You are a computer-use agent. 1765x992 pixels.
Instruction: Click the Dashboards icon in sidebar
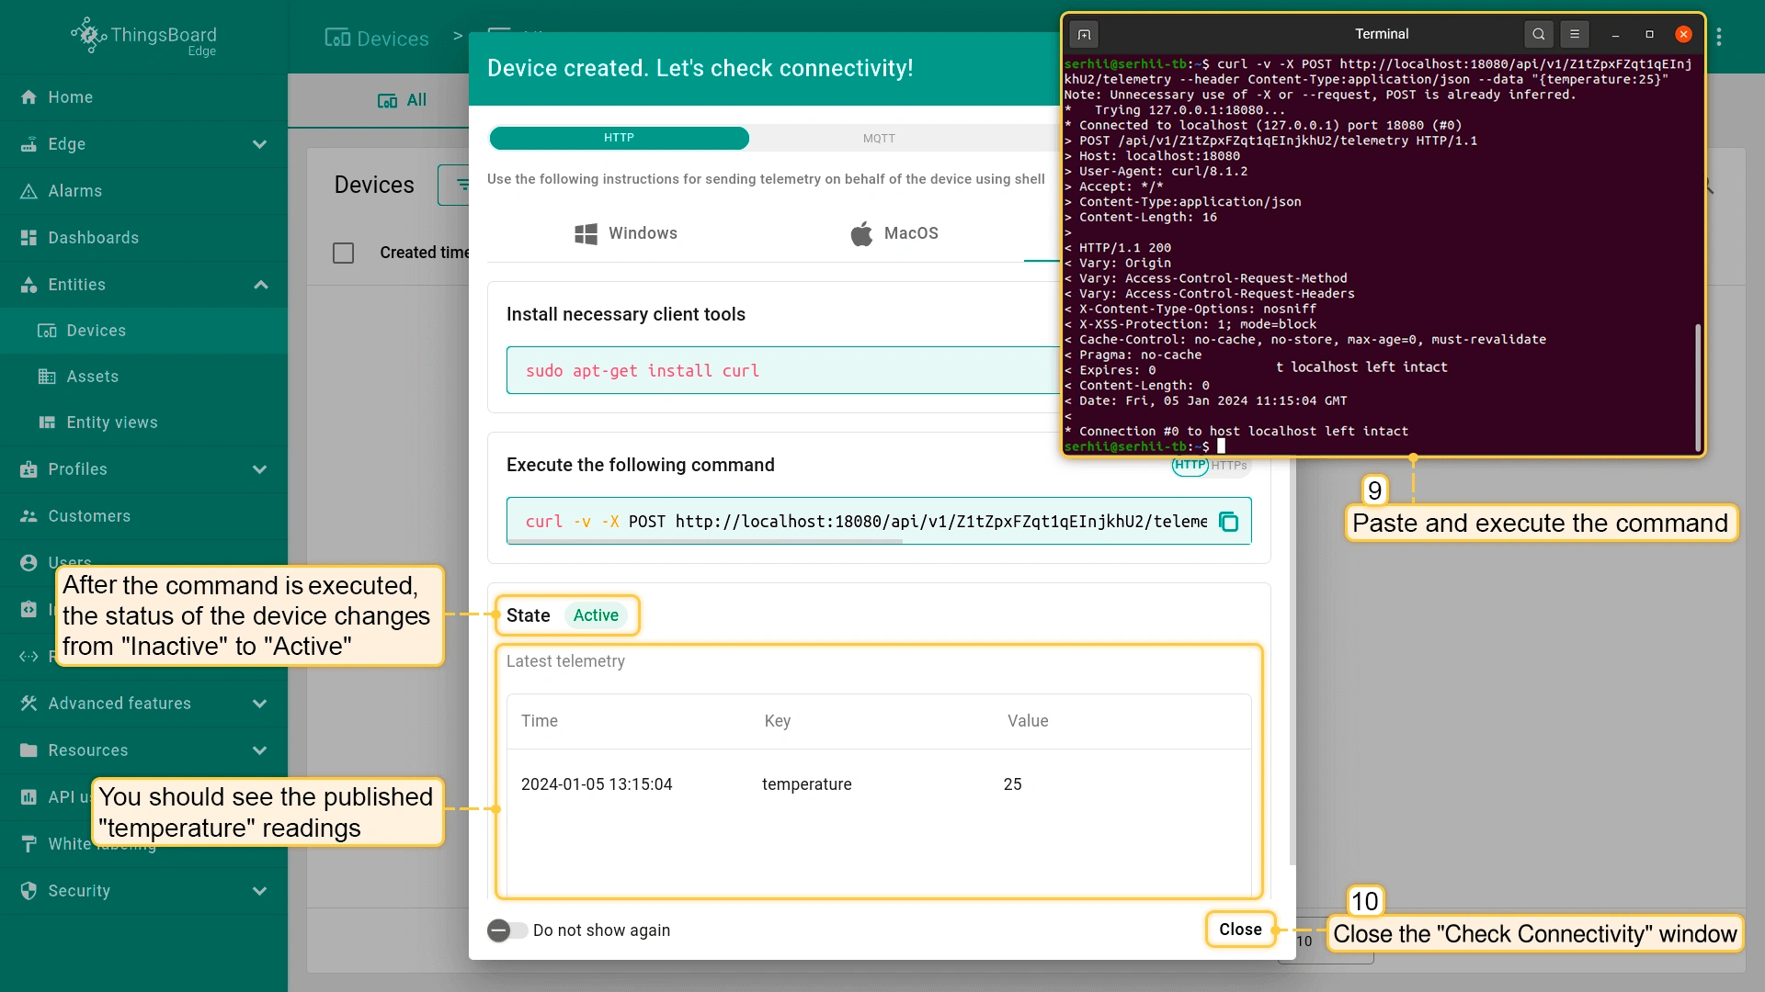28,238
